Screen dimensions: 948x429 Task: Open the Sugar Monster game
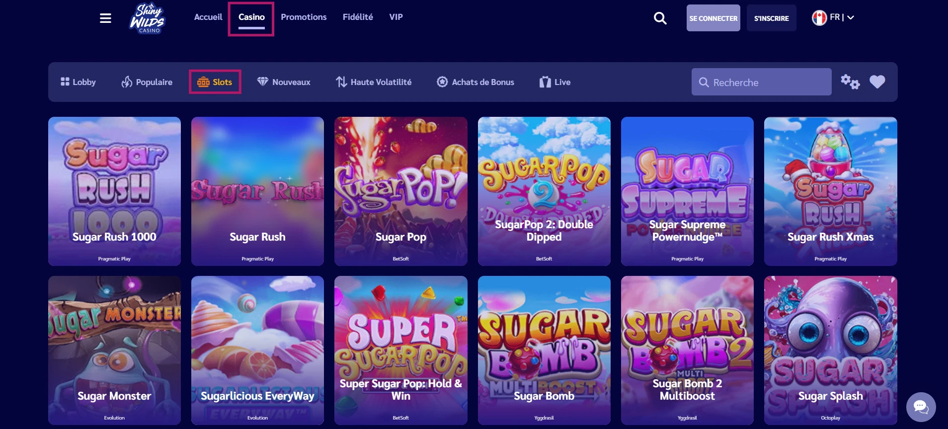point(114,350)
